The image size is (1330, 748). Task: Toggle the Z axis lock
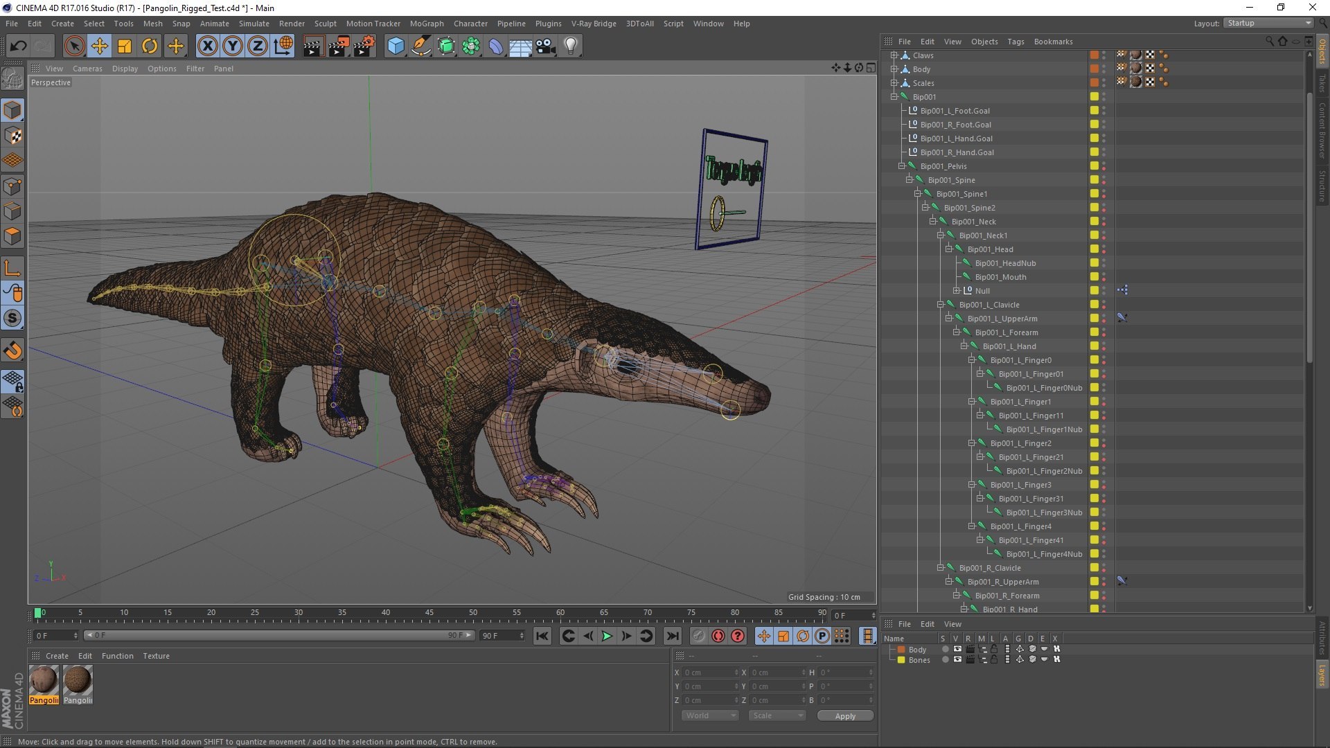click(258, 46)
